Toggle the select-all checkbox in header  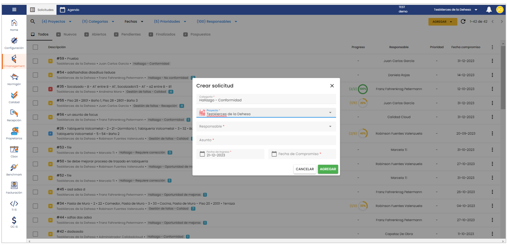pyautogui.click(x=36, y=47)
